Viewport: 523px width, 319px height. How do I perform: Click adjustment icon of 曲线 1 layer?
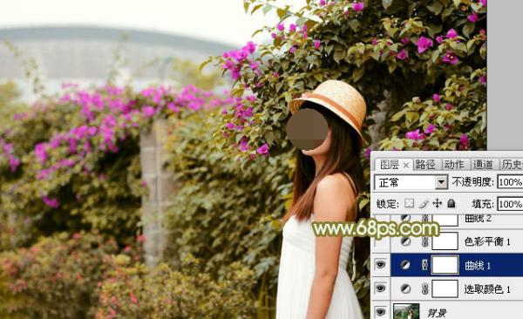(405, 265)
